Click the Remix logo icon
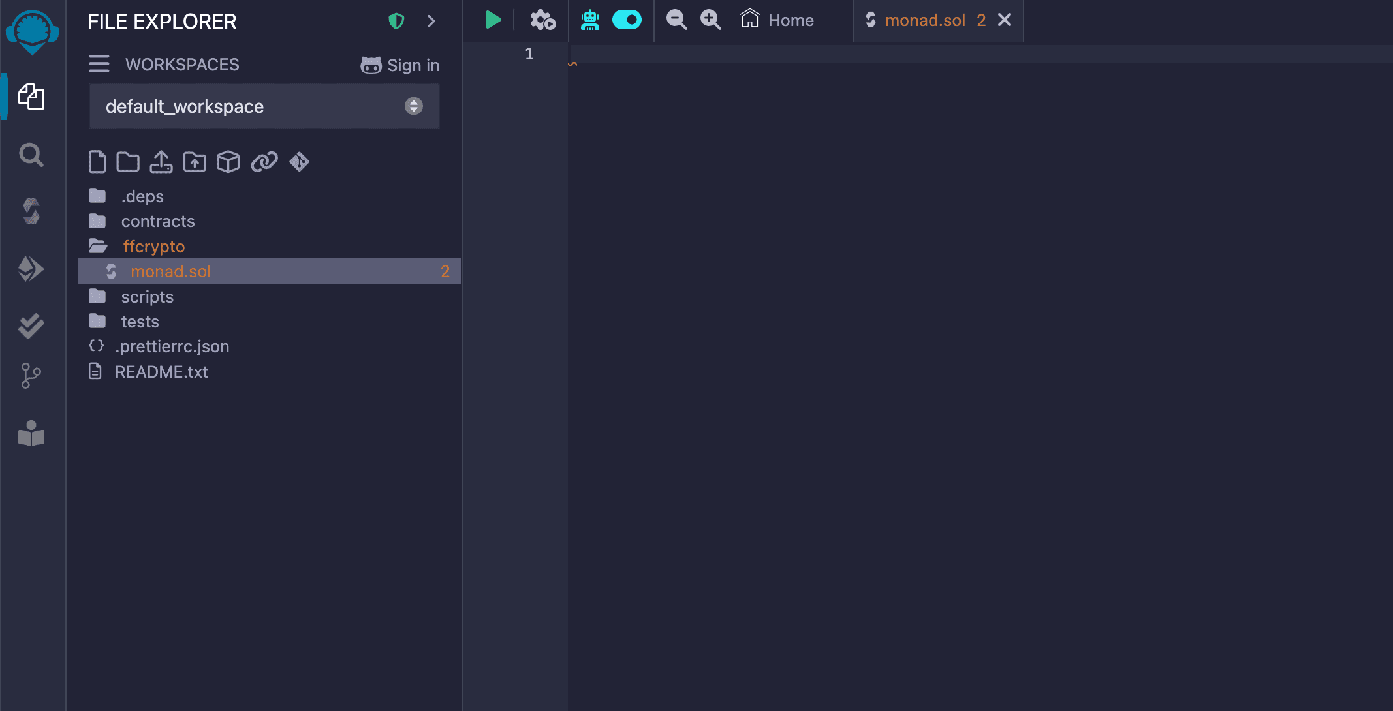 (x=32, y=32)
